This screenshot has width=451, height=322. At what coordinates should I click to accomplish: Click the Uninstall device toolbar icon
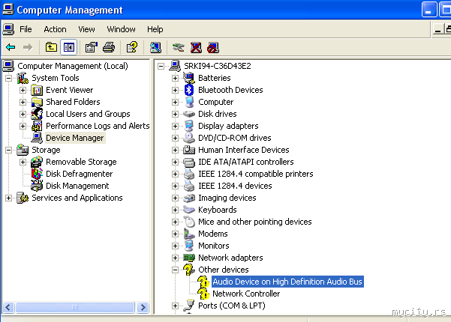196,47
